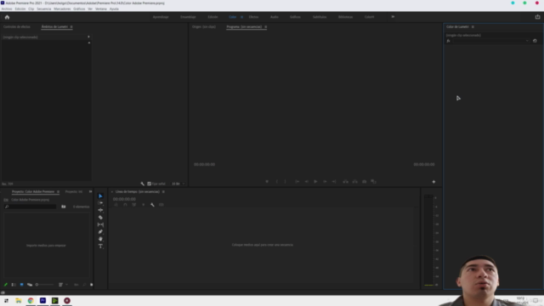Click new bin folder icon in project panel
This screenshot has width=544, height=306.
coord(64,207)
